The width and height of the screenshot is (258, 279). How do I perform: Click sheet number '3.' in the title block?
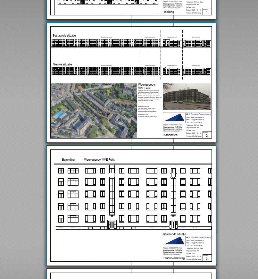click(207, 259)
